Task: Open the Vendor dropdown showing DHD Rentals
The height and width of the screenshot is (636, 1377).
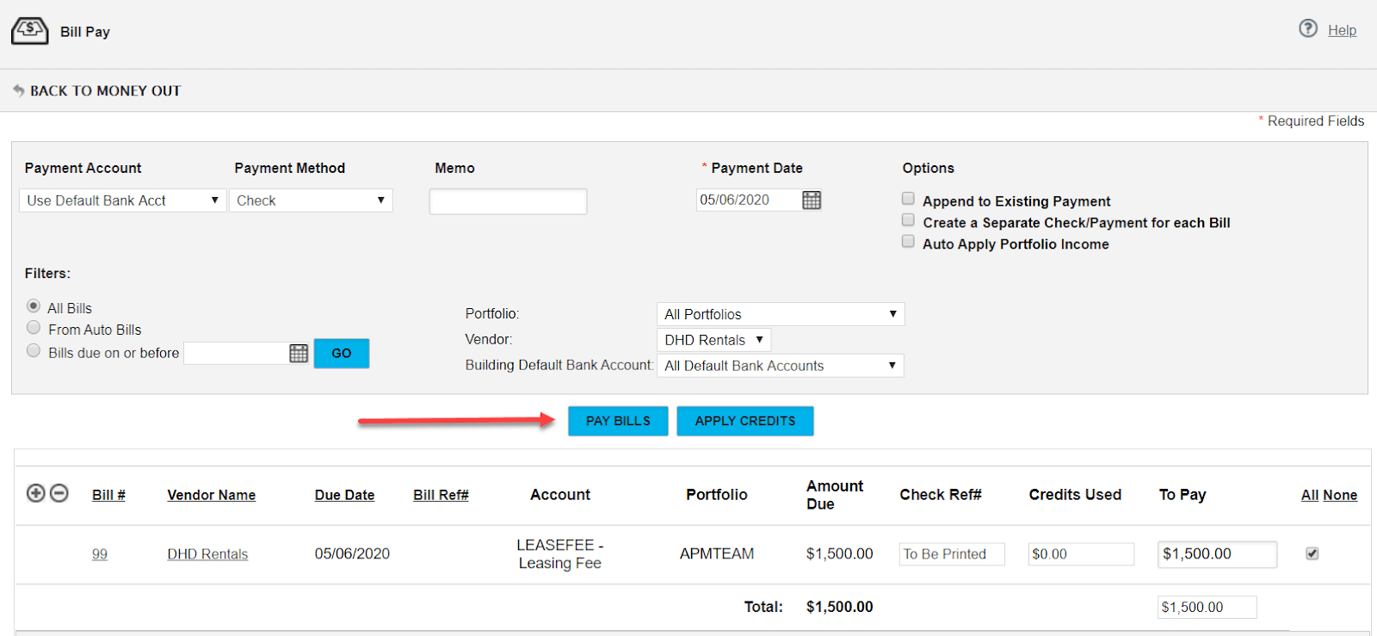Action: pos(714,340)
